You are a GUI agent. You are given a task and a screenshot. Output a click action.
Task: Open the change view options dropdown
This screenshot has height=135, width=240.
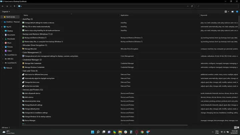point(229,11)
